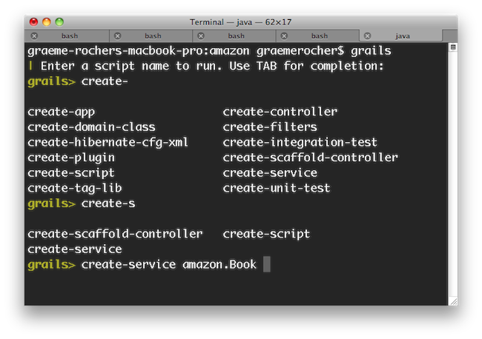This screenshot has height=339, width=482.
Task: Click the split pane icon above scrollbar
Action: [452, 47]
